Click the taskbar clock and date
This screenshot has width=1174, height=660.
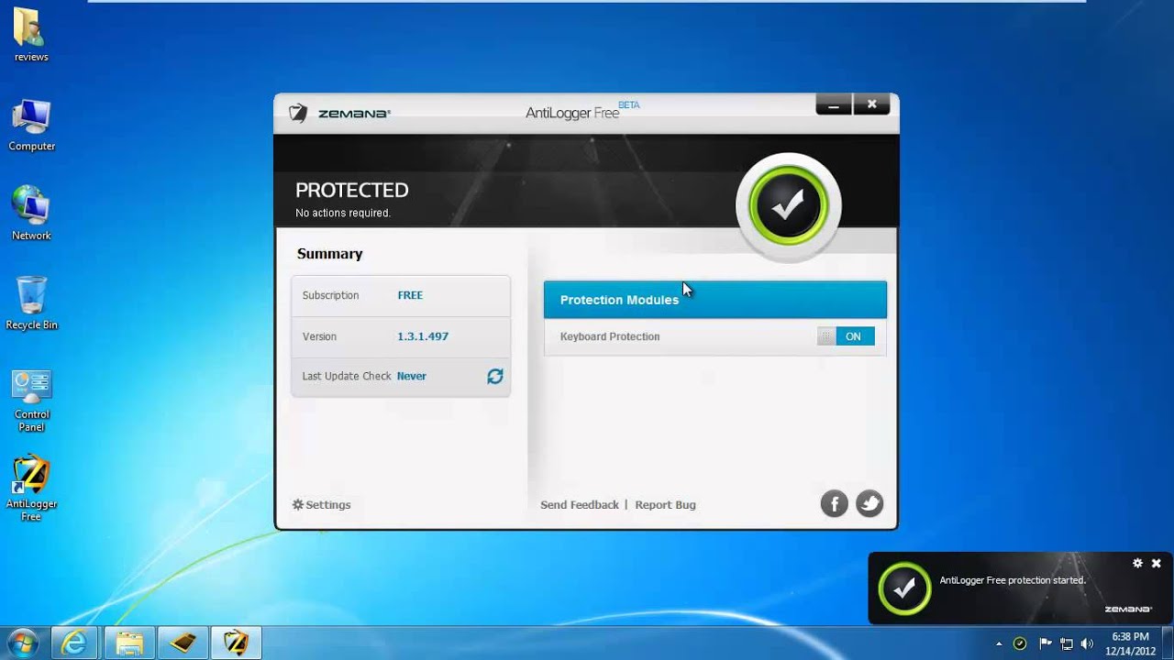[1130, 643]
